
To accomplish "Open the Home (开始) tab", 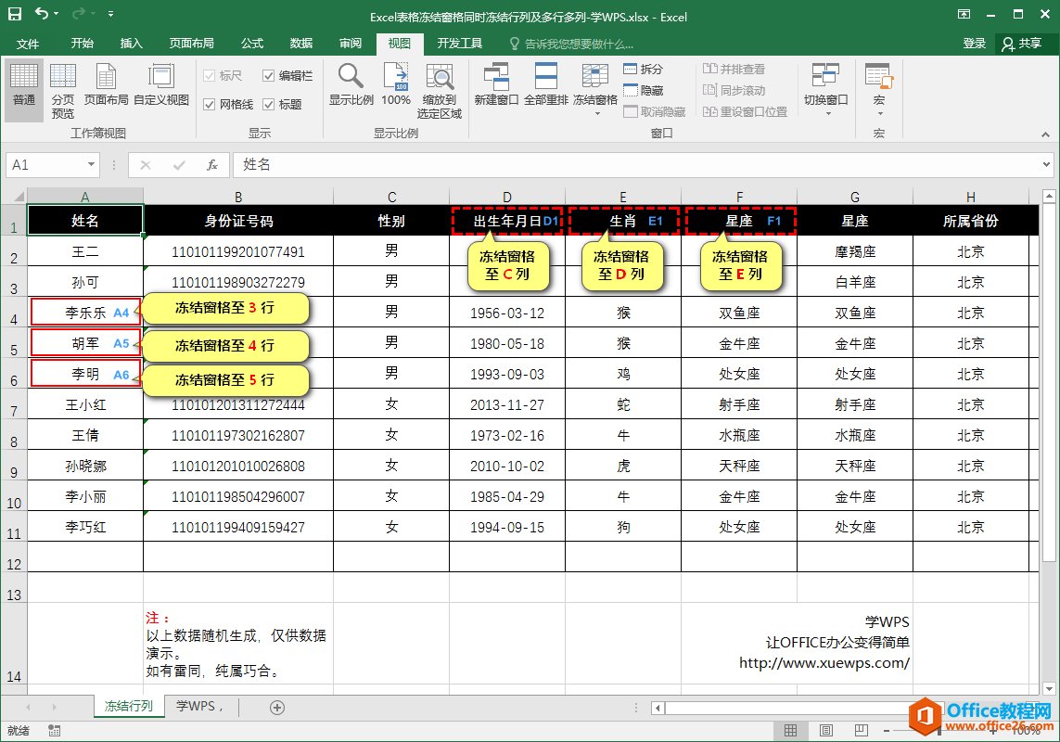I will (x=83, y=44).
